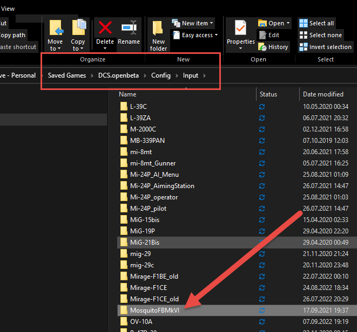Expand chevron after Saved Games breadcrumb
Viewport: 357px width, 332px height.
pos(92,75)
